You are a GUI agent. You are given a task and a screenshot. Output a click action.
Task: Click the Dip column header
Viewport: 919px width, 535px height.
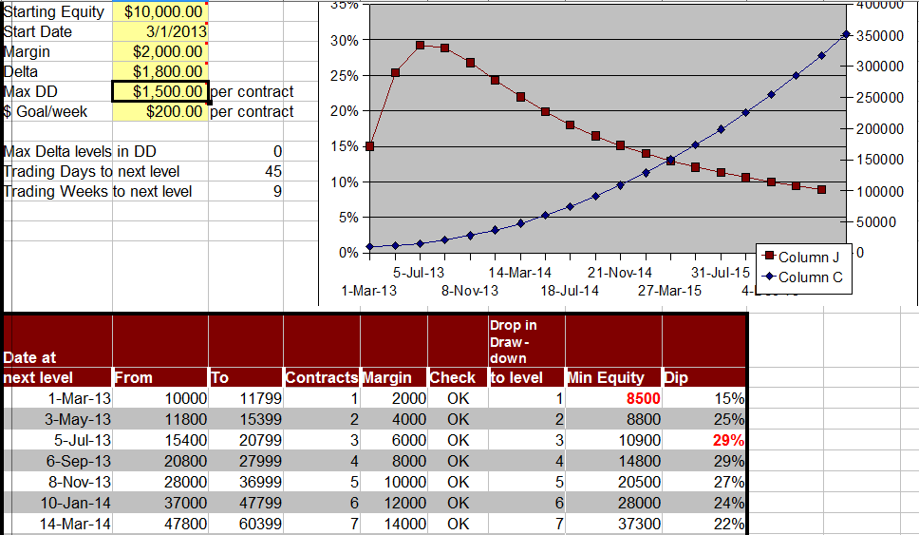pyautogui.click(x=676, y=377)
